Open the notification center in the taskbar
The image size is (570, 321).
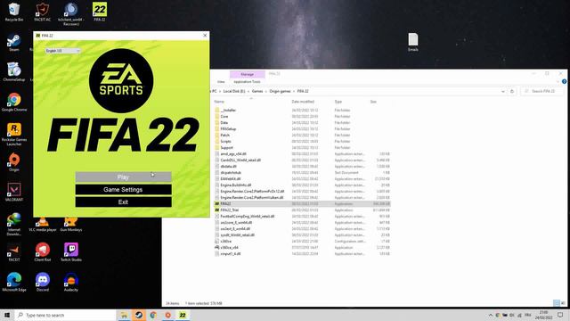(560, 315)
